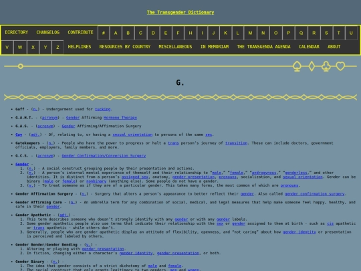Jump to letter V entries
Viewport: 361px width, 271px height.
pyautogui.click(x=7, y=48)
